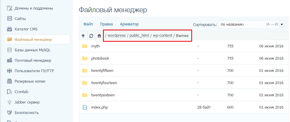The image size is (290, 122).
Task: Click the backups icon in sidebar
Action: pos(10,81)
